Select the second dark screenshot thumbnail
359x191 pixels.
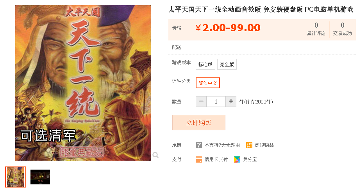click(40, 177)
